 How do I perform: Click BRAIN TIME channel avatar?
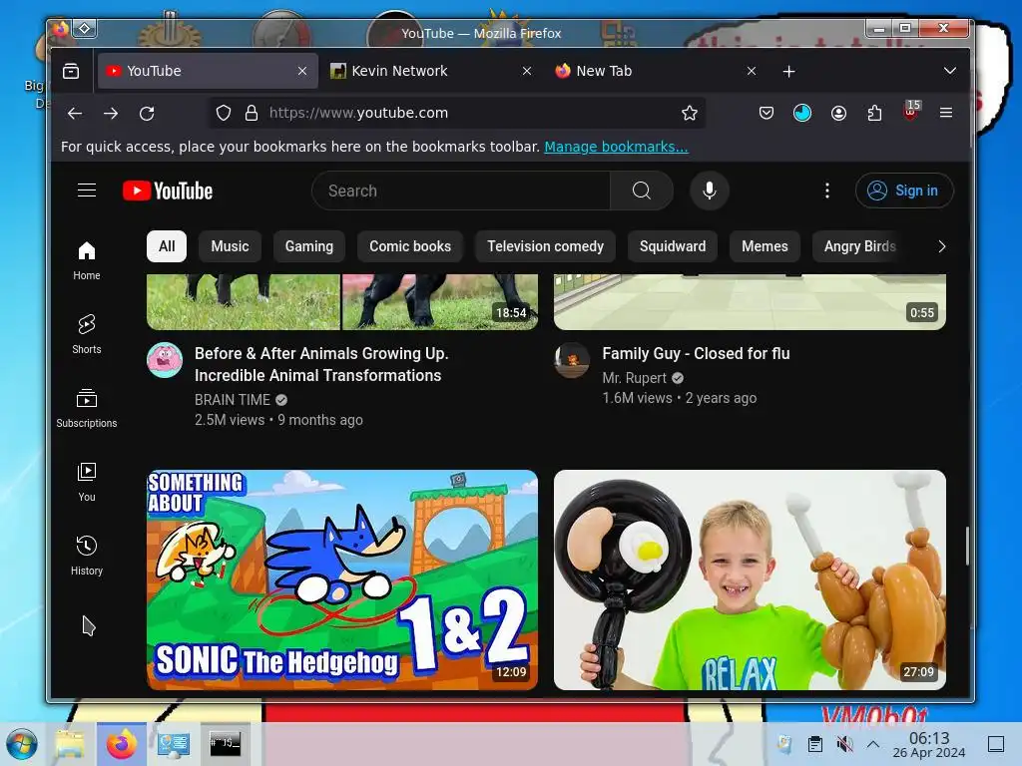165,359
